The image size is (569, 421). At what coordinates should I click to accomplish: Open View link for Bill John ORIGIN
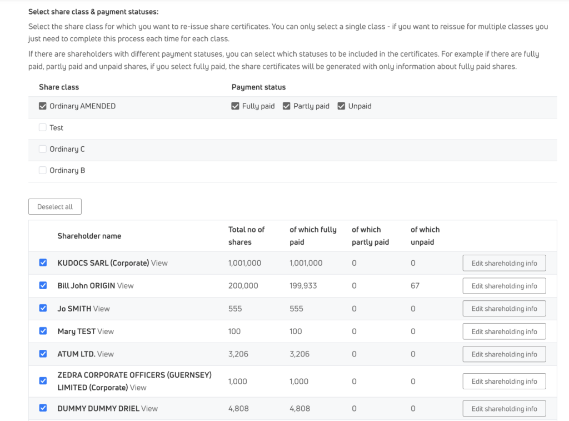(x=125, y=286)
